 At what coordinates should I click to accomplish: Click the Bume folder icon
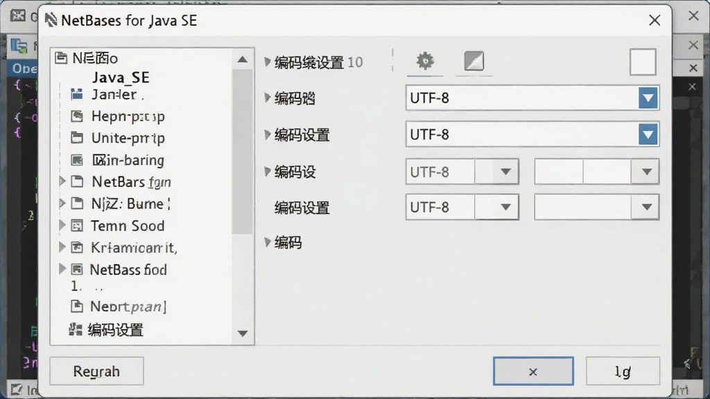click(x=78, y=204)
